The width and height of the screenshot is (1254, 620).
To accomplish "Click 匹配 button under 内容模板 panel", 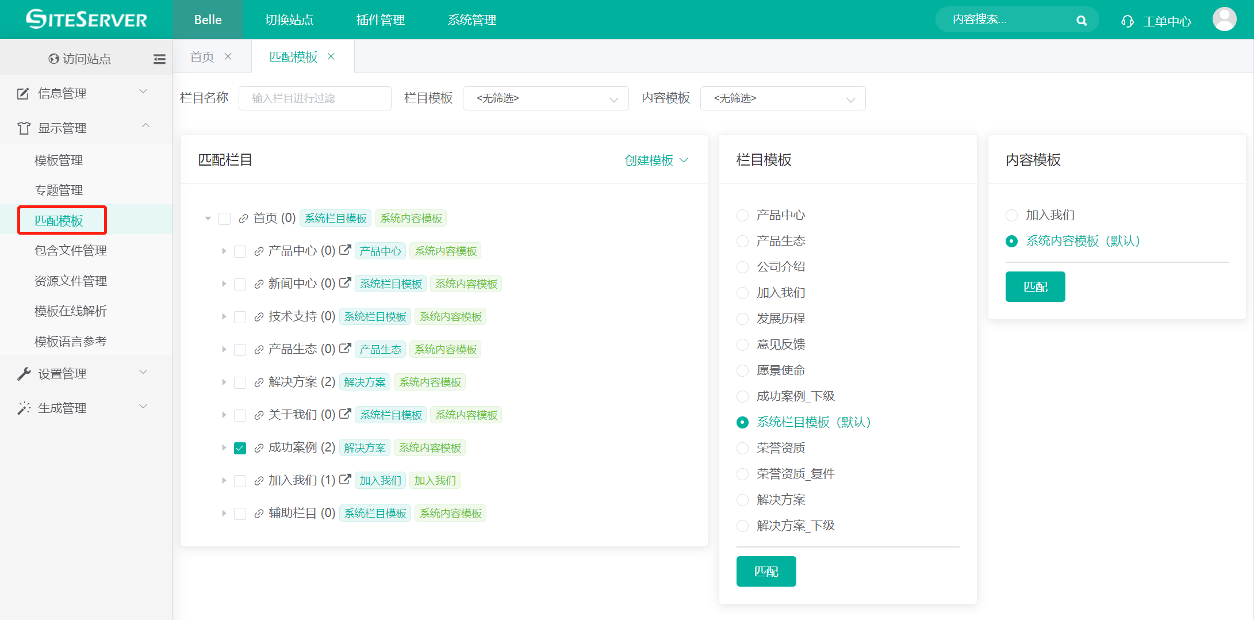I will 1035,286.
